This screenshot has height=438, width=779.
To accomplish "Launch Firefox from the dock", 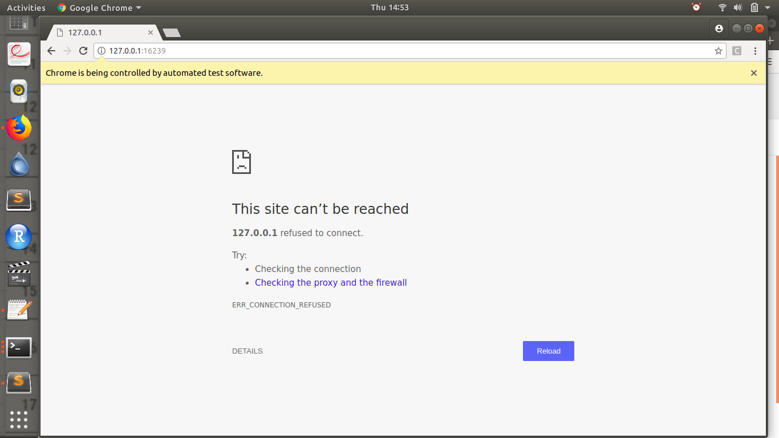I will click(19, 128).
